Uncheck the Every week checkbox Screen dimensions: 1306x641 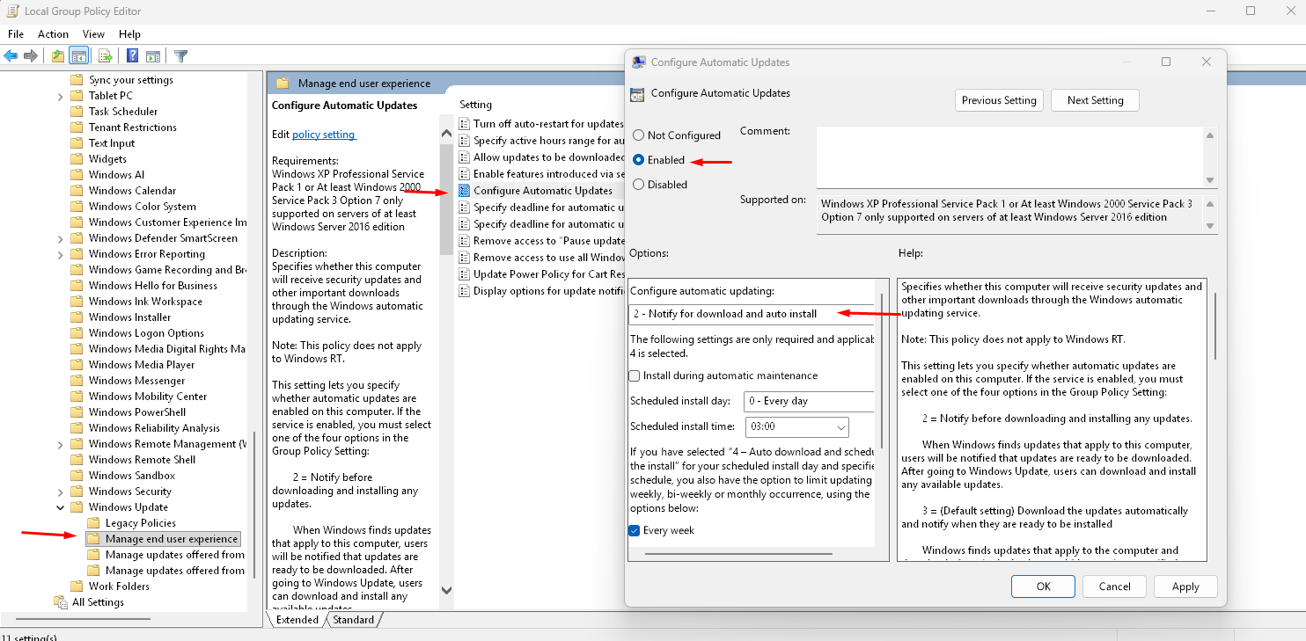coord(635,531)
